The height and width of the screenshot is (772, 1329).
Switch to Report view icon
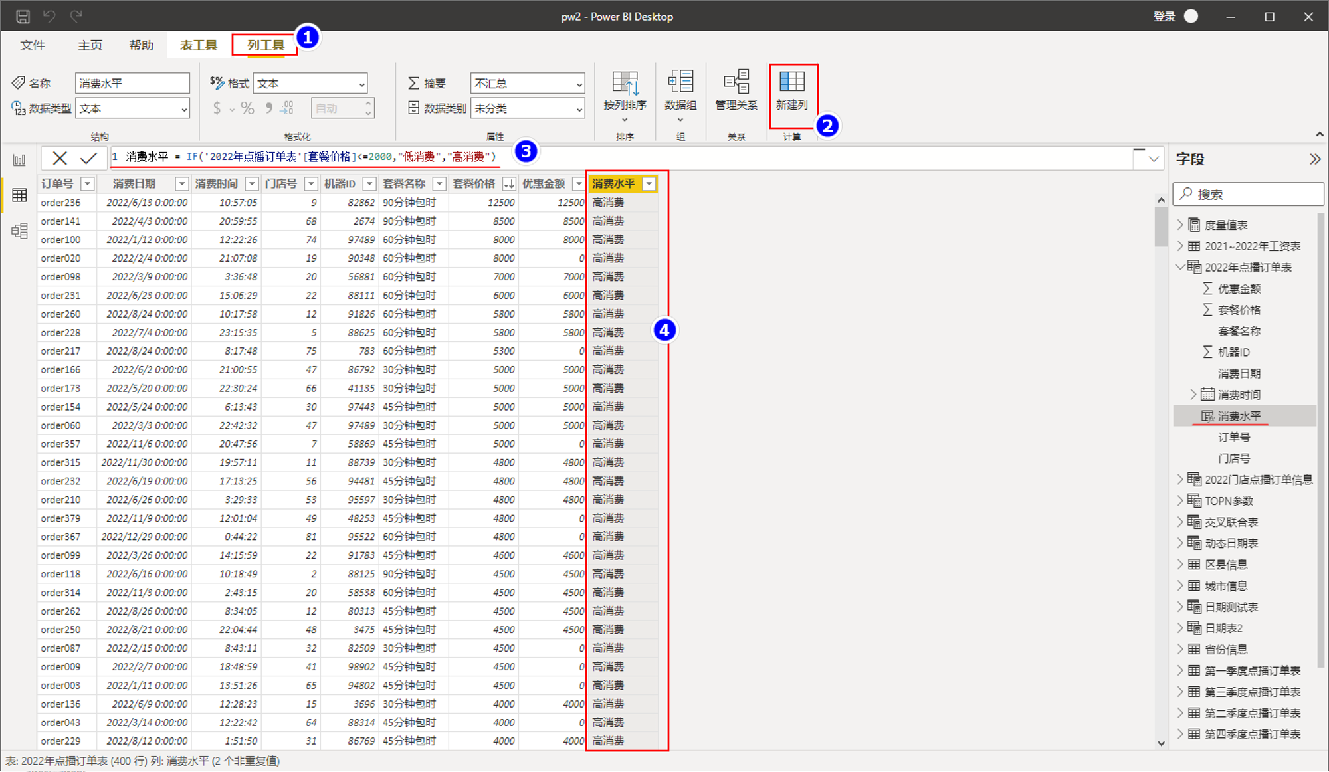[19, 160]
